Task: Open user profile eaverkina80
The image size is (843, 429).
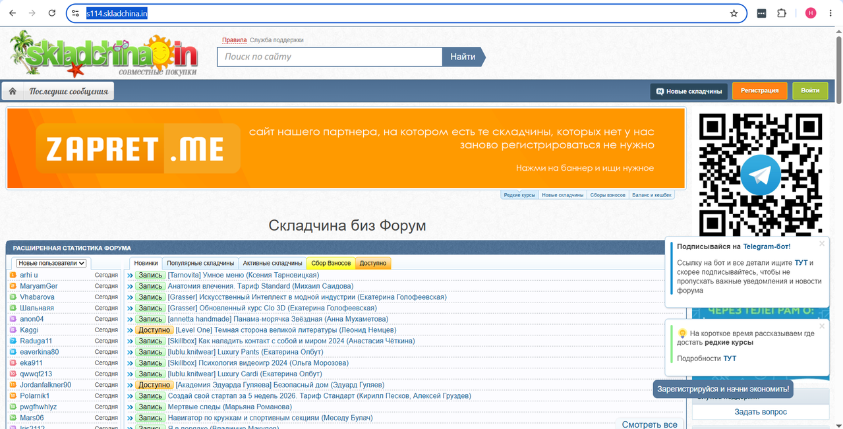Action: [x=39, y=352]
